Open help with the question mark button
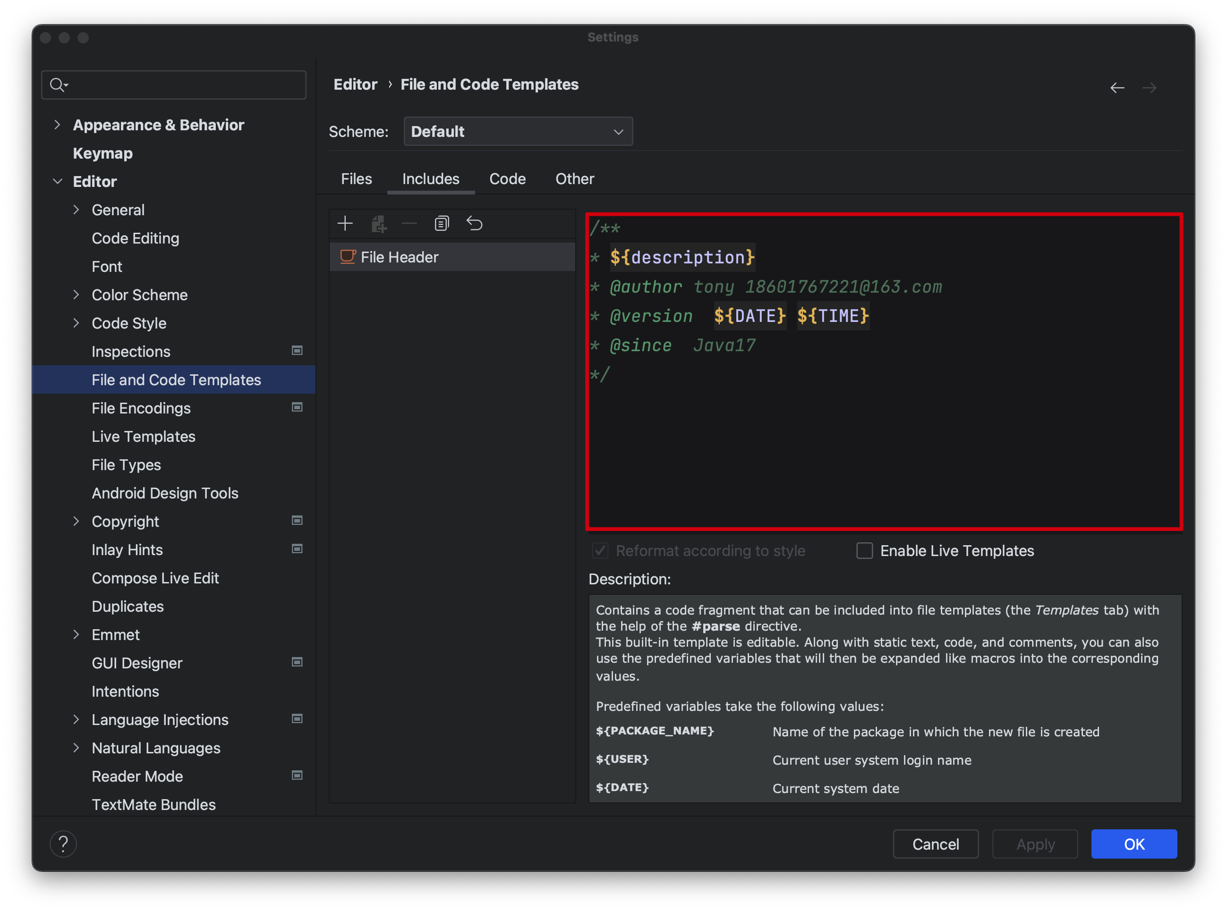Viewport: 1227px width, 911px height. tap(63, 844)
